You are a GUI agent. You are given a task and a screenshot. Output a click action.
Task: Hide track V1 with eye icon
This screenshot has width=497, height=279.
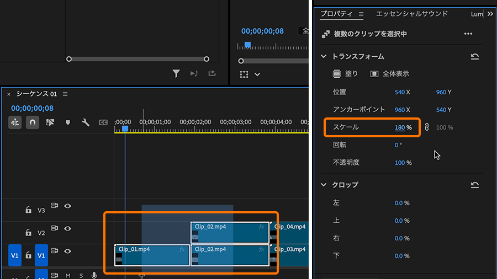tap(67, 251)
